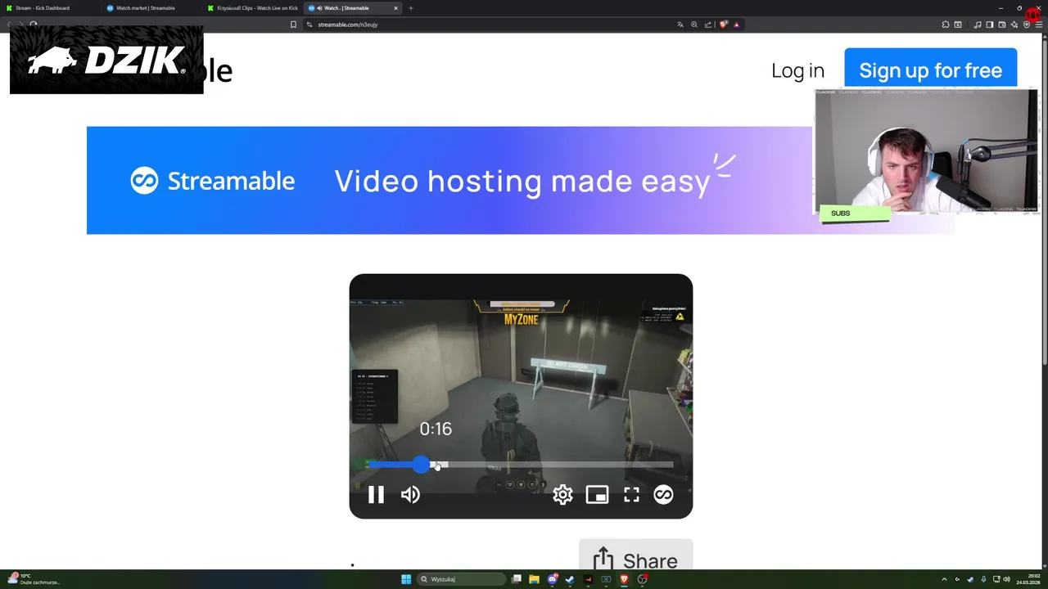Click the bookmark icon beside the address bar
This screenshot has height=589, width=1048.
pyautogui.click(x=293, y=25)
